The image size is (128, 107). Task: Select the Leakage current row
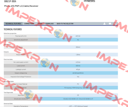61,70
